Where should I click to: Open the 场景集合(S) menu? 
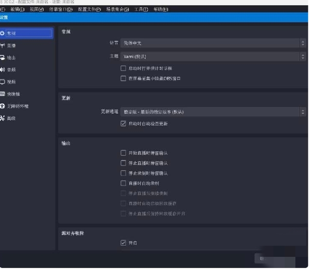(x=118, y=9)
